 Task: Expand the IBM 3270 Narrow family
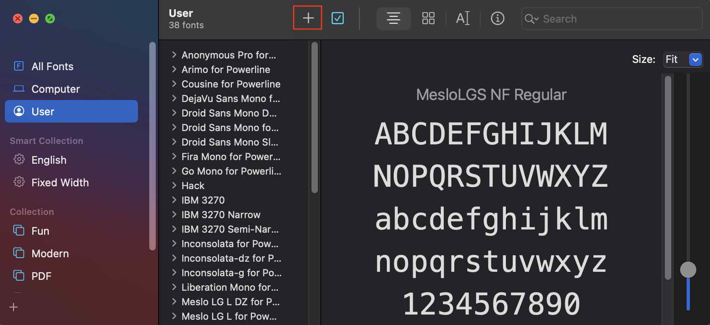point(174,214)
